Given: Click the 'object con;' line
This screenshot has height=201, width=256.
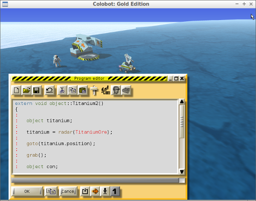Looking at the screenshot, I should click(x=42, y=167).
